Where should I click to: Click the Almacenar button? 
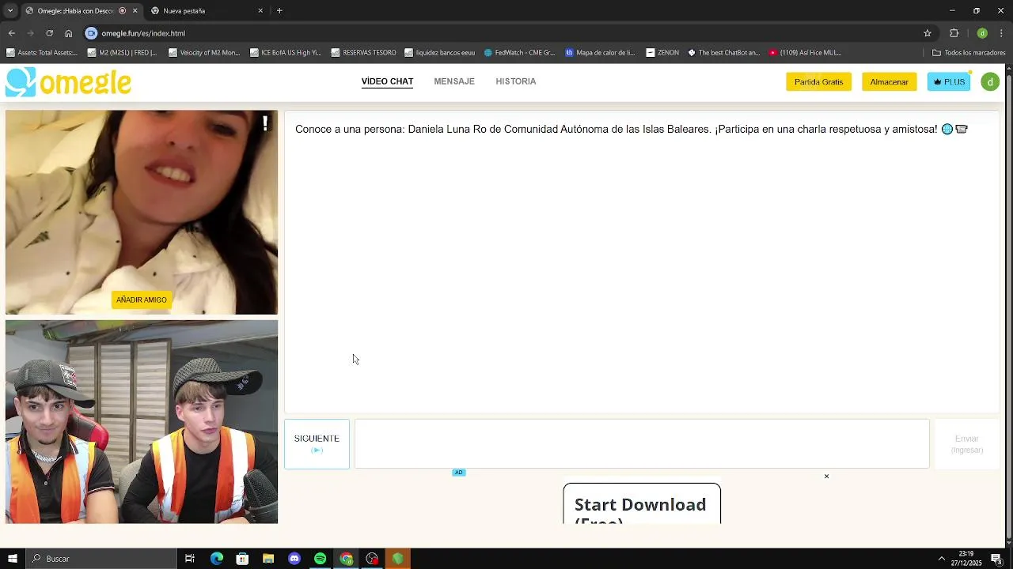[x=889, y=82]
